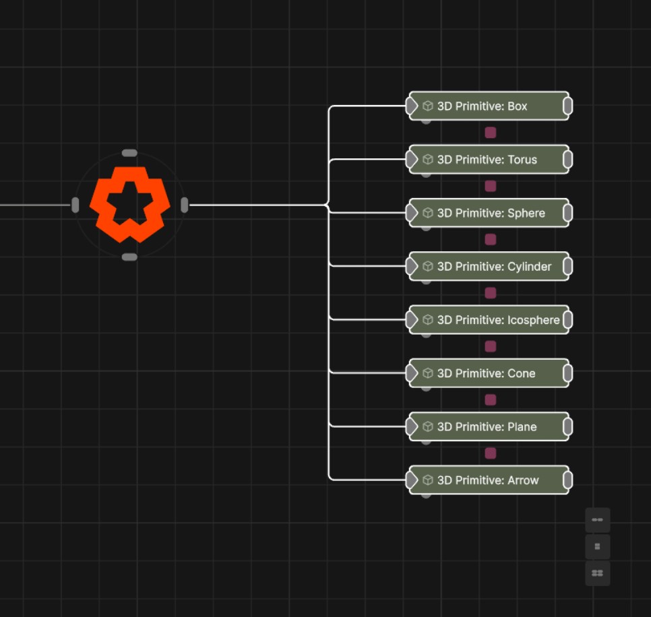Click the output port of the Plane node
Viewport: 651px width, 617px height.
[x=567, y=426]
